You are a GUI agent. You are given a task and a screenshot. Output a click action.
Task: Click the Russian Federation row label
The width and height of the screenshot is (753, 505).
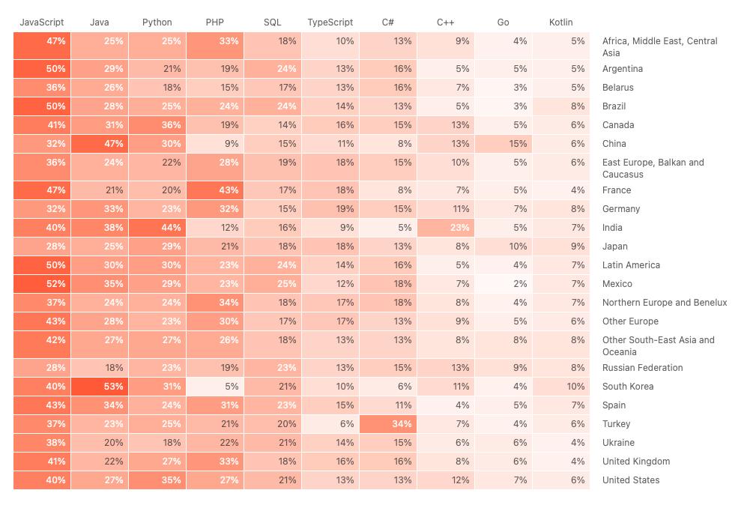(x=642, y=368)
